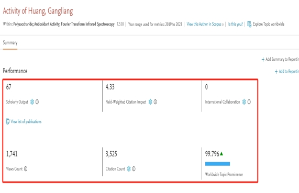Click plus icon for Add Summary to Reporting
This screenshot has width=299, height=193.
coord(263,60)
